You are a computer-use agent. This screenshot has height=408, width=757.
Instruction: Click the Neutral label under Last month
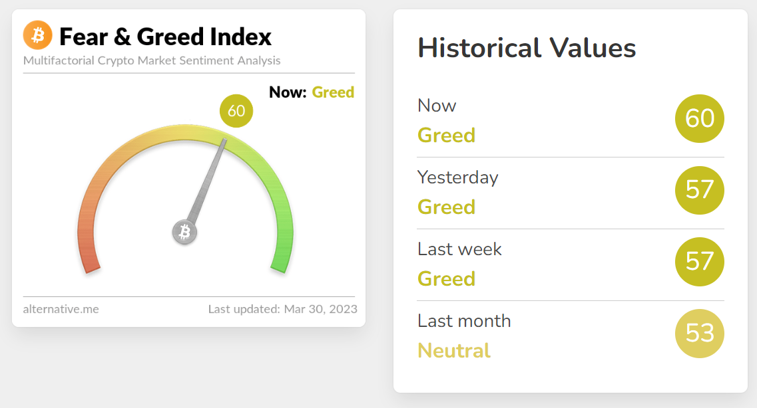click(454, 350)
